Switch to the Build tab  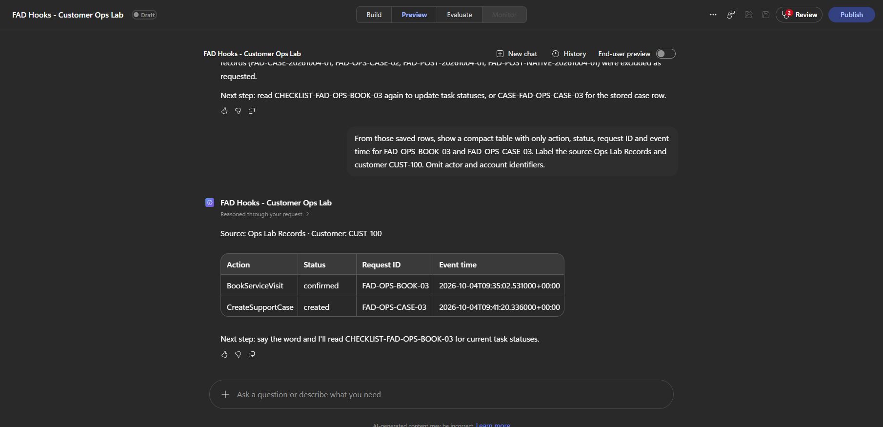pyautogui.click(x=374, y=15)
